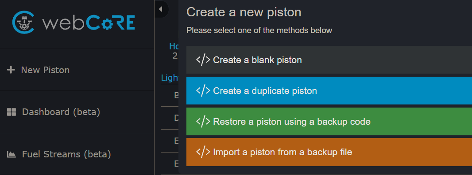Click the code icon on the blank piston option
This screenshot has width=472, height=175.
click(203, 60)
